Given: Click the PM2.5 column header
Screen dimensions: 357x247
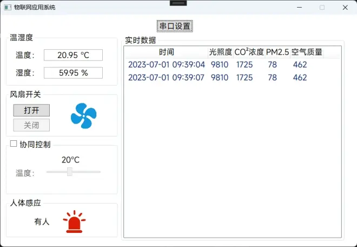Looking at the screenshot, I should tap(277, 52).
